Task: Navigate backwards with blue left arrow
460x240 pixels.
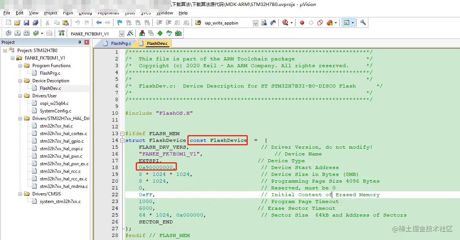Action: coord(99,23)
